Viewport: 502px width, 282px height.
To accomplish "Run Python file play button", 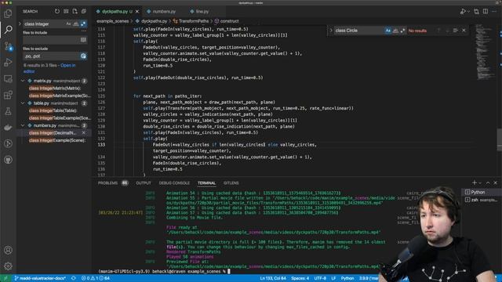I will [x=463, y=12].
